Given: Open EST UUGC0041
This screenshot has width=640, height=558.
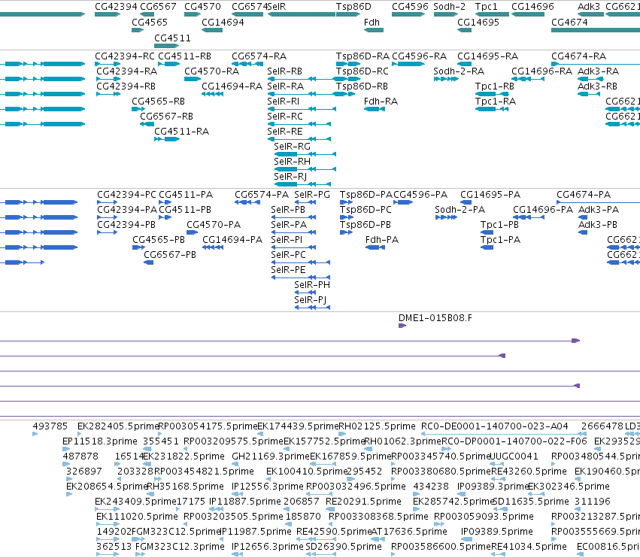Looking at the screenshot, I should click(514, 456).
